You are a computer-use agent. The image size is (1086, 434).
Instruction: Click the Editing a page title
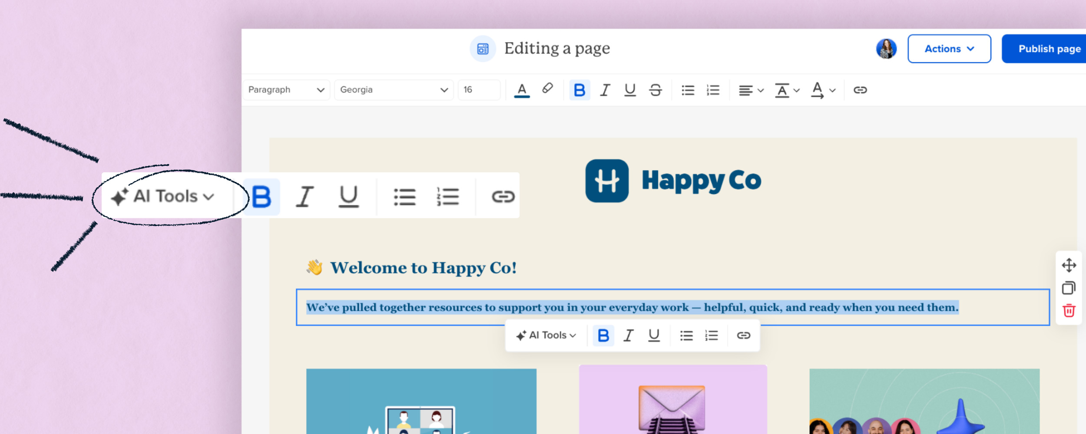[557, 49]
